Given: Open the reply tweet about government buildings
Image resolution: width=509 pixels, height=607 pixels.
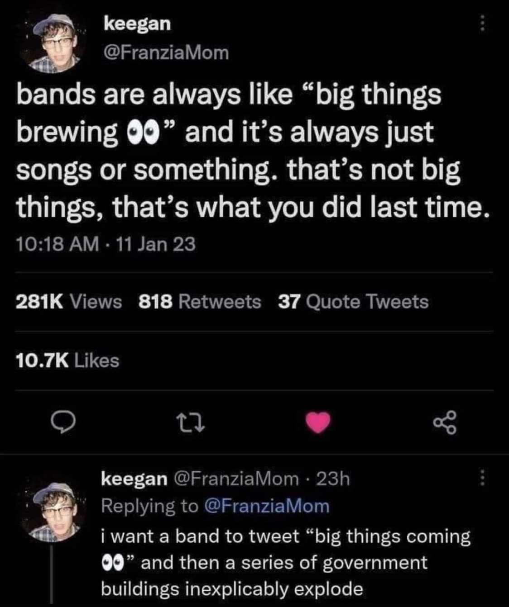Looking at the screenshot, I should click(x=285, y=562).
